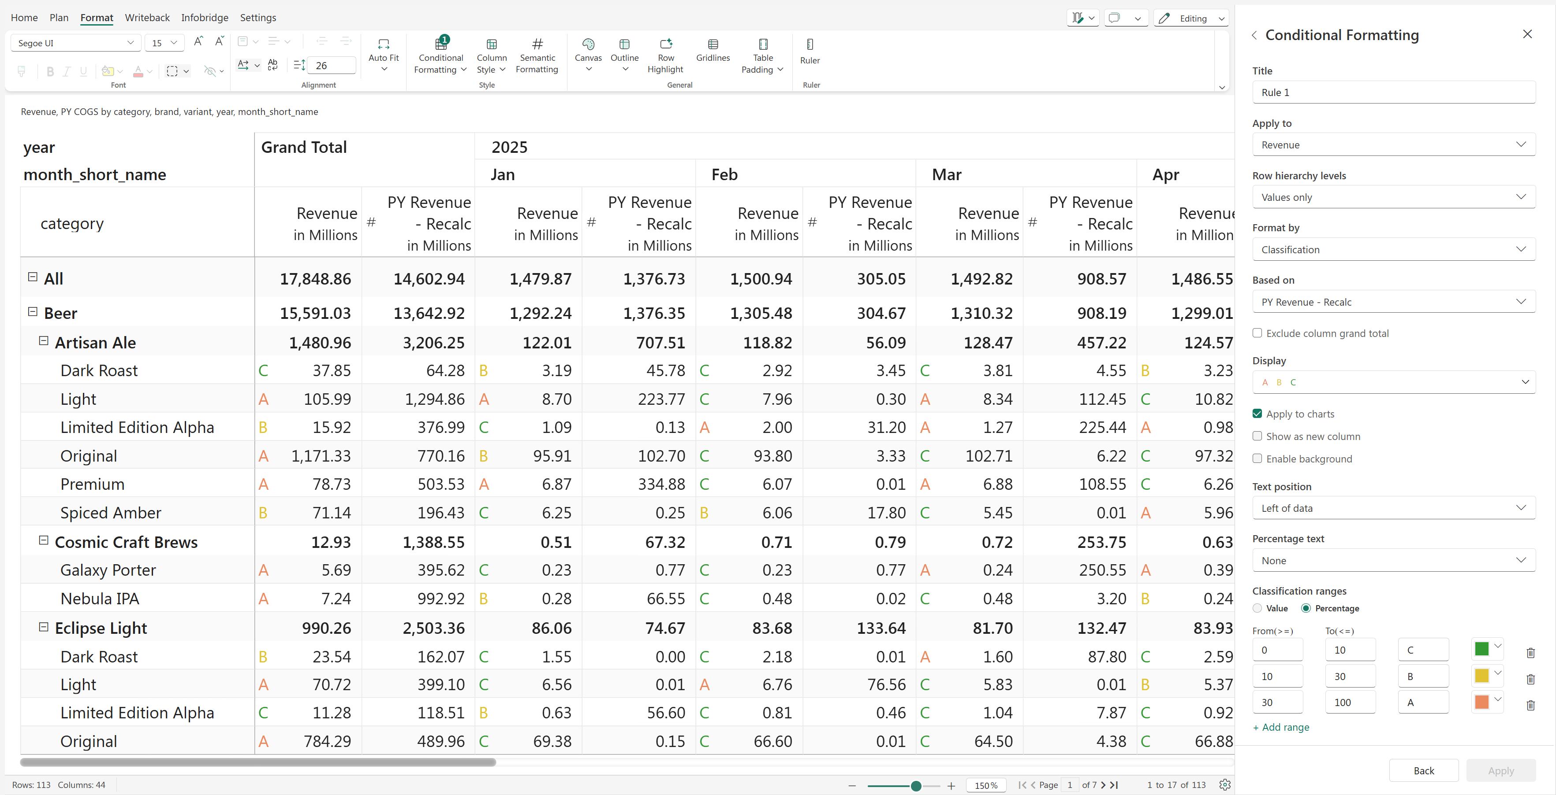Click the Title input field
Viewport: 1556px width, 795px height.
point(1393,92)
